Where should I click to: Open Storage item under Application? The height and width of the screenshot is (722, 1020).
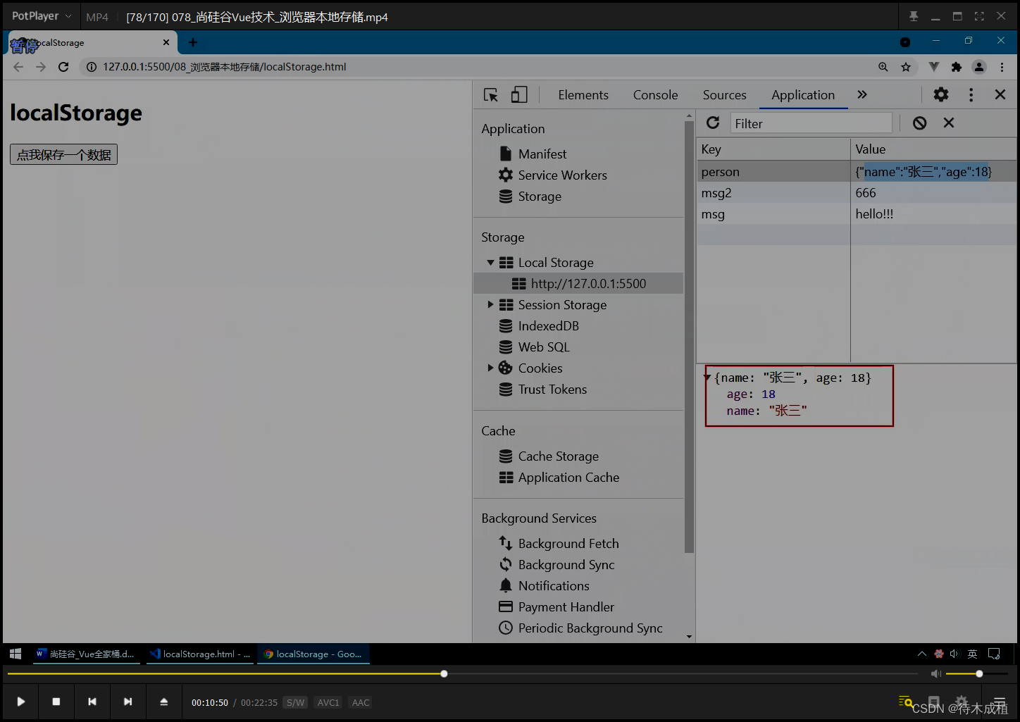(x=540, y=196)
